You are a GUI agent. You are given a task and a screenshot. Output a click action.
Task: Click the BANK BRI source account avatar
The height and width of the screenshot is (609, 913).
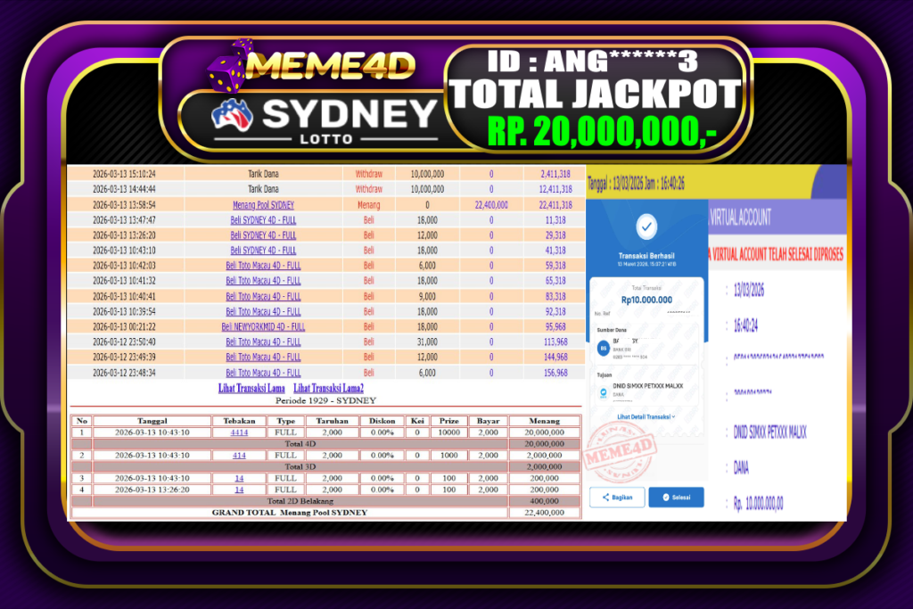point(603,346)
